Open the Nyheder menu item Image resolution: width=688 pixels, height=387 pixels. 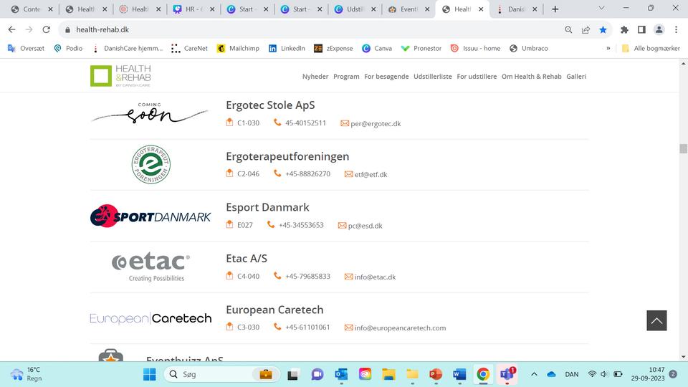[x=315, y=77]
